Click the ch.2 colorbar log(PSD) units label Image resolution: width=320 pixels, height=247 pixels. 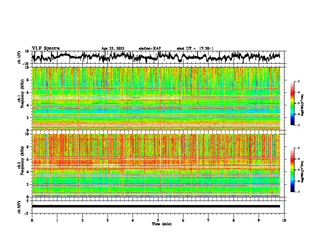(x=303, y=172)
